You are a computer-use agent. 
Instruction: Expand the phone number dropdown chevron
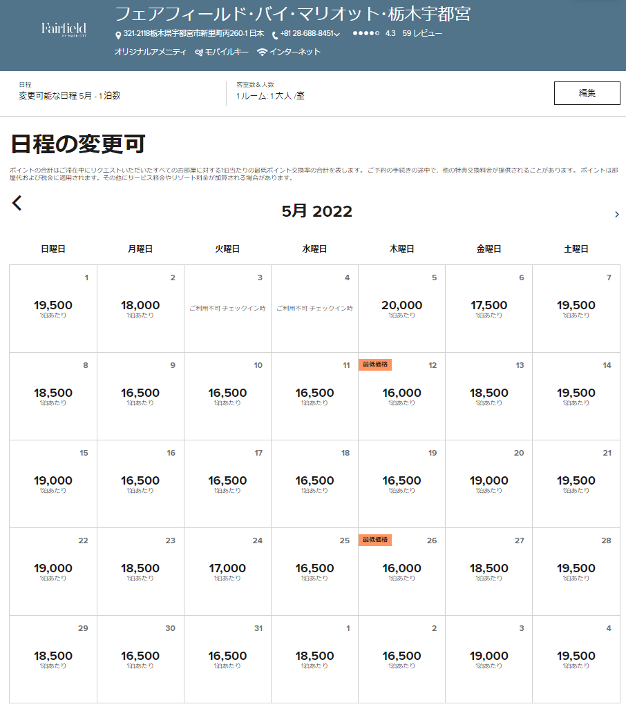[x=337, y=35]
